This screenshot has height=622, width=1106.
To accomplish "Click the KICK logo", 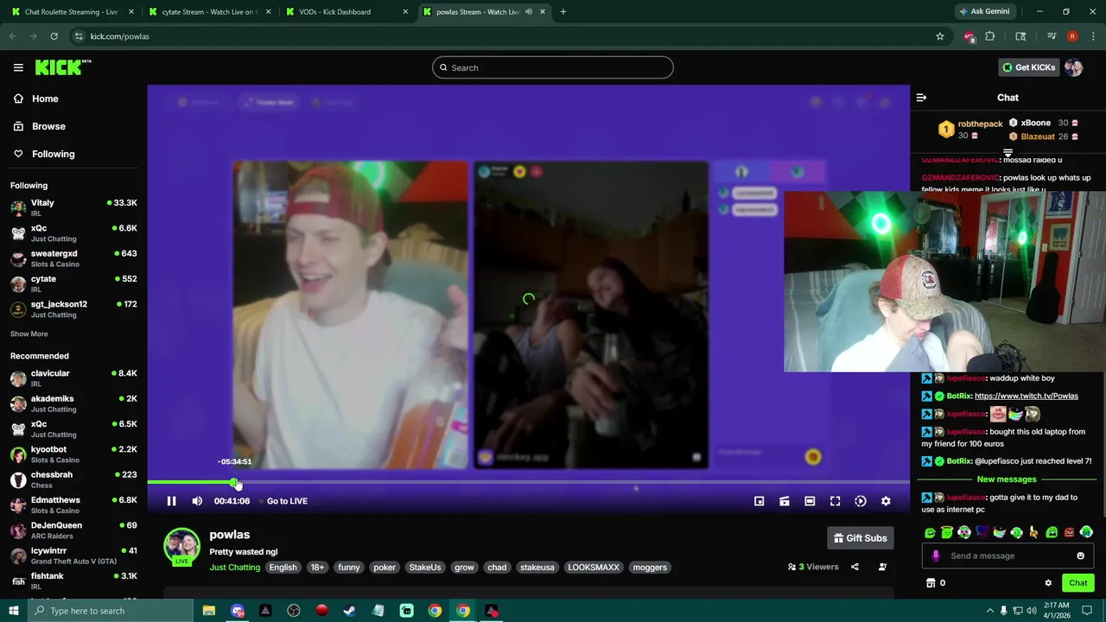I will 63,67.
